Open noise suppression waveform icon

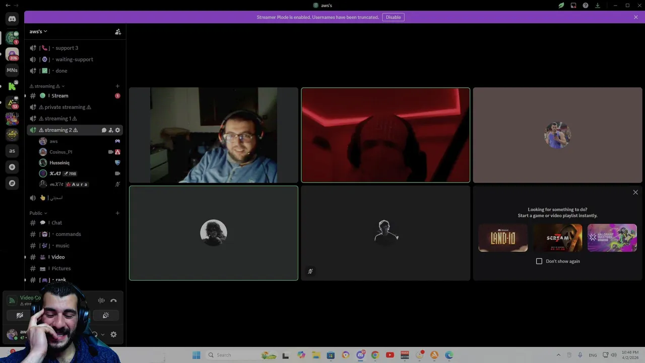pyautogui.click(x=101, y=300)
